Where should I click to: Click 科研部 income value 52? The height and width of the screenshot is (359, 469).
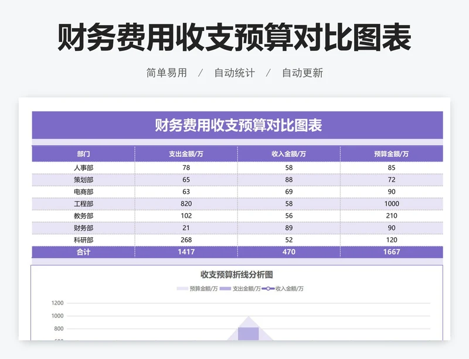(288, 240)
